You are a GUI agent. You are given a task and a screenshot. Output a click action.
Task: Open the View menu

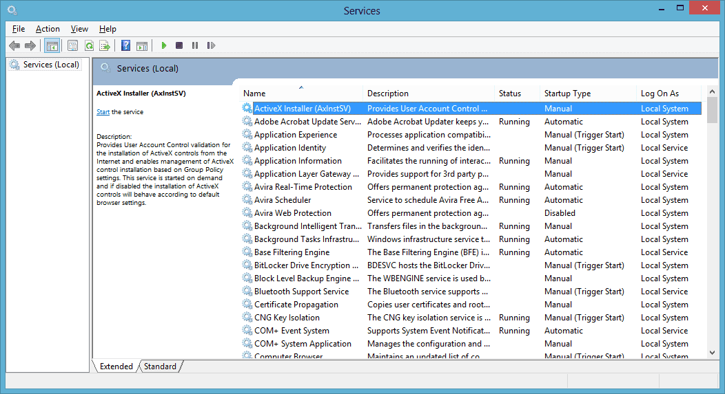79,29
